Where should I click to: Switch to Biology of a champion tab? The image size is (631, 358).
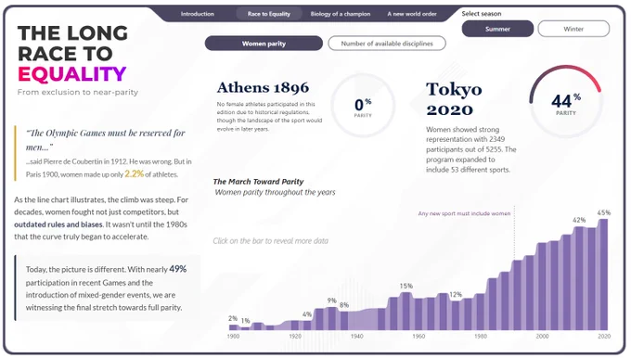click(341, 14)
